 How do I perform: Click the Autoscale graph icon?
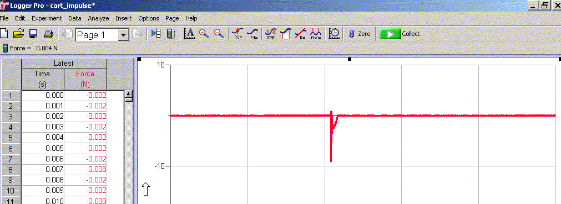point(189,34)
